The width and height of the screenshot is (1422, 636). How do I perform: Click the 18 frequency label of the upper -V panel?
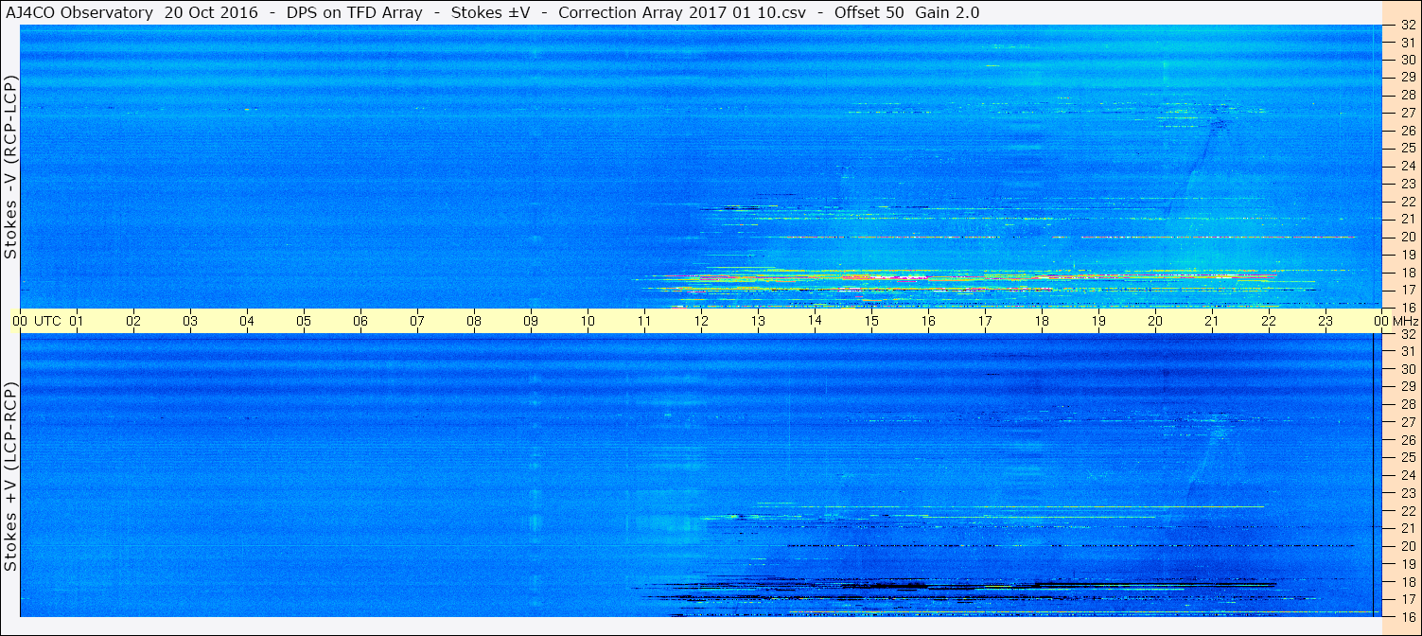point(1408,273)
